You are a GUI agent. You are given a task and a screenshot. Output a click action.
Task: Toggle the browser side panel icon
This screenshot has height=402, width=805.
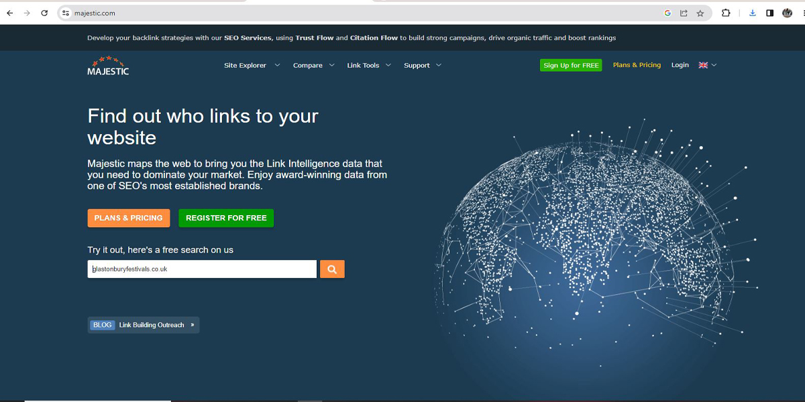(x=769, y=13)
